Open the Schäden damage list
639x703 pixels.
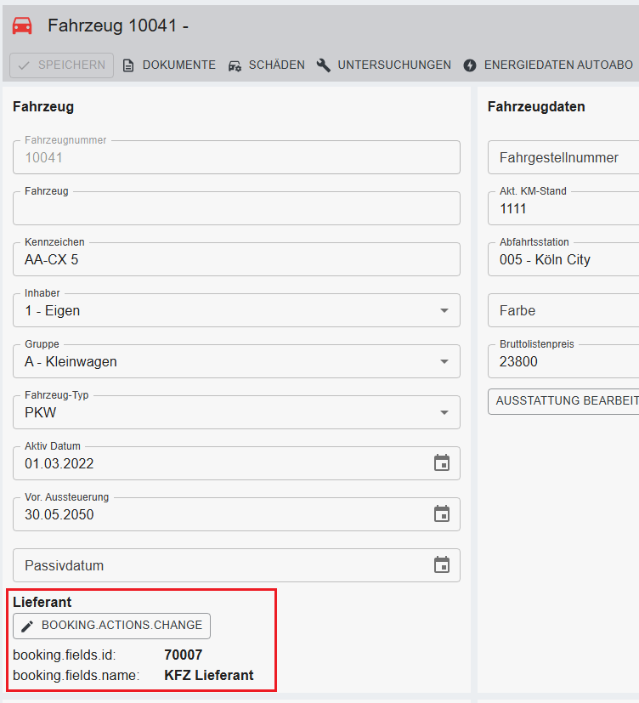pyautogui.click(x=266, y=65)
